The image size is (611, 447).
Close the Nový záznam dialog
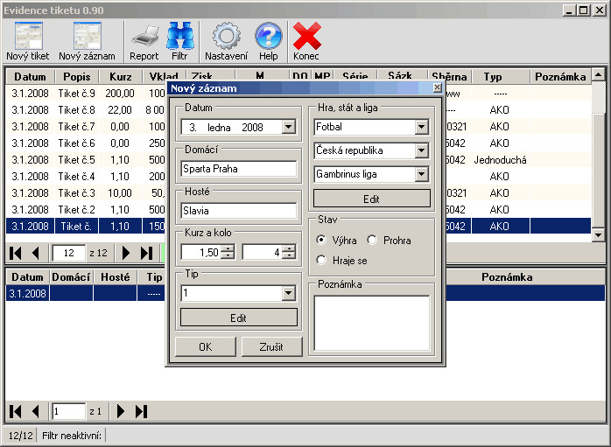pyautogui.click(x=437, y=87)
